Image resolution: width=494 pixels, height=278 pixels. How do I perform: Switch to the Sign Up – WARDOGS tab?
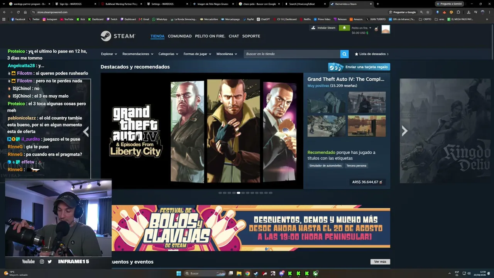point(75,4)
